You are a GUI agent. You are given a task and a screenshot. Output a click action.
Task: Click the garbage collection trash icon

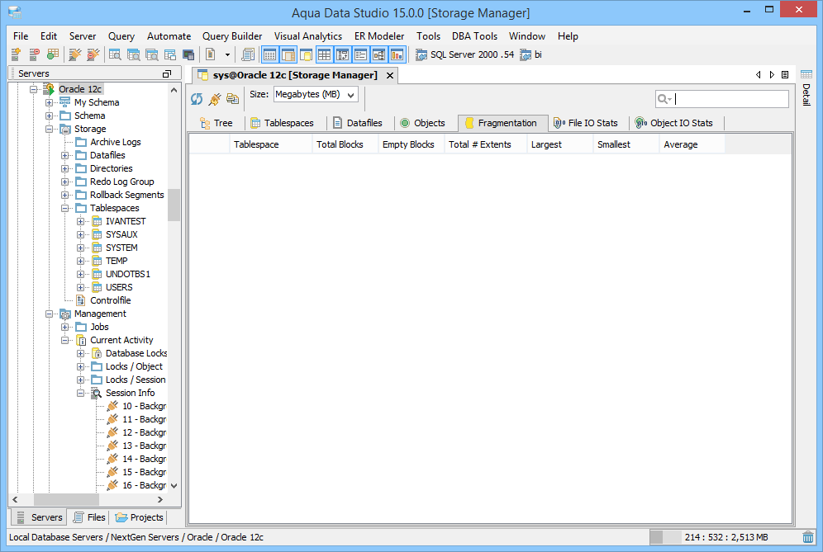click(808, 537)
